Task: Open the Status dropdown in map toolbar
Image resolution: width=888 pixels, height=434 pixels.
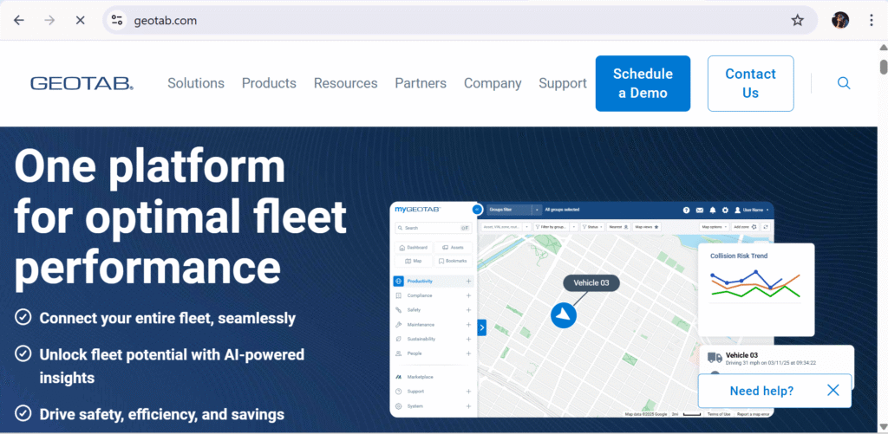Action: pyautogui.click(x=592, y=227)
